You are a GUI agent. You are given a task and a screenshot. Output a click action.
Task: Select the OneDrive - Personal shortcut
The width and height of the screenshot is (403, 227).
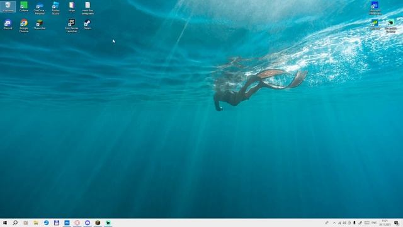click(x=40, y=8)
